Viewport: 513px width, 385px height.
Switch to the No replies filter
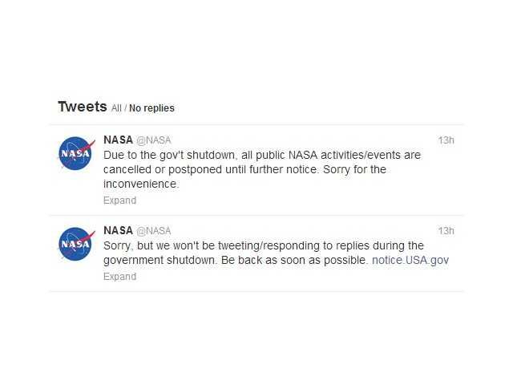click(151, 108)
